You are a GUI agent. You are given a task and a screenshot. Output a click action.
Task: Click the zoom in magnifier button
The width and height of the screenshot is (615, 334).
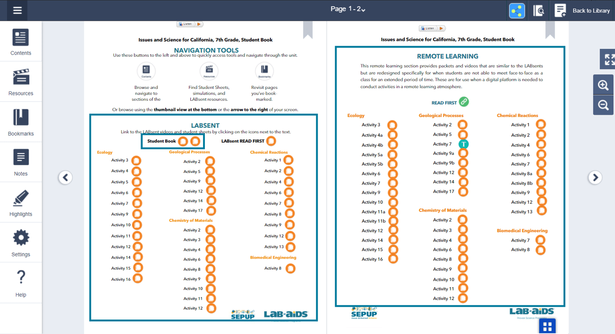(603, 85)
